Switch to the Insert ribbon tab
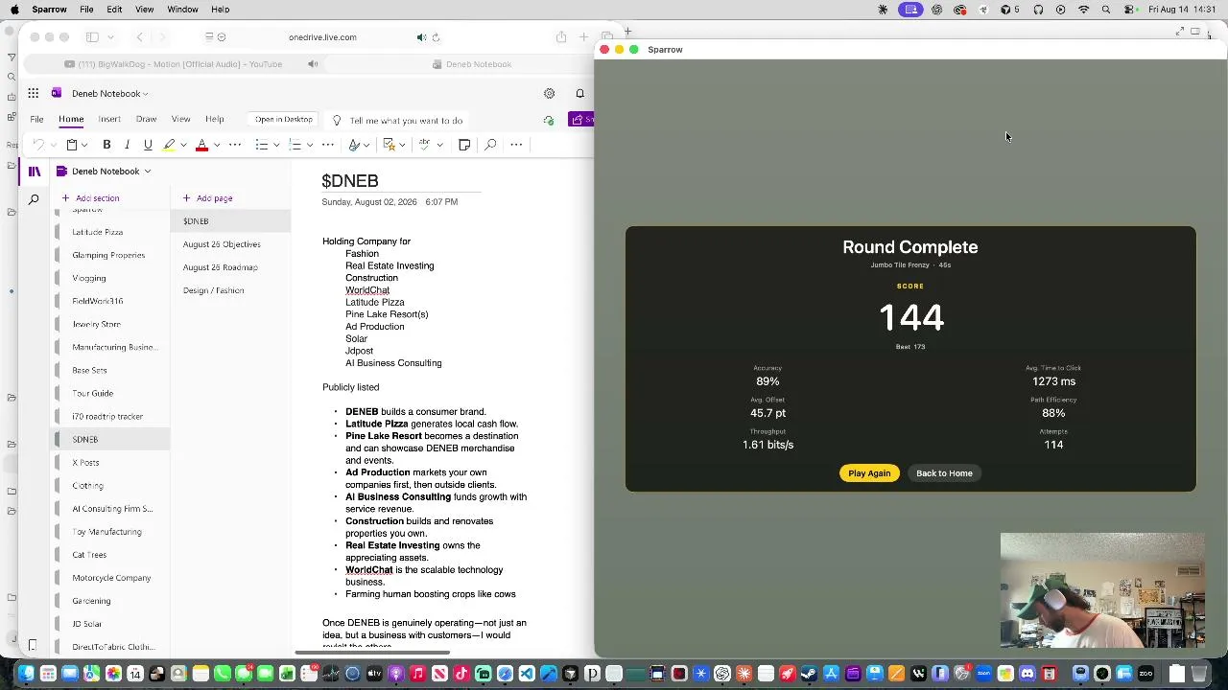This screenshot has height=690, width=1228. 109,120
